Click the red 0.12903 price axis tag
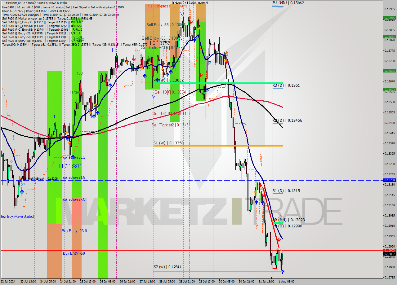The width and height of the screenshot is (397, 285). 390,250
